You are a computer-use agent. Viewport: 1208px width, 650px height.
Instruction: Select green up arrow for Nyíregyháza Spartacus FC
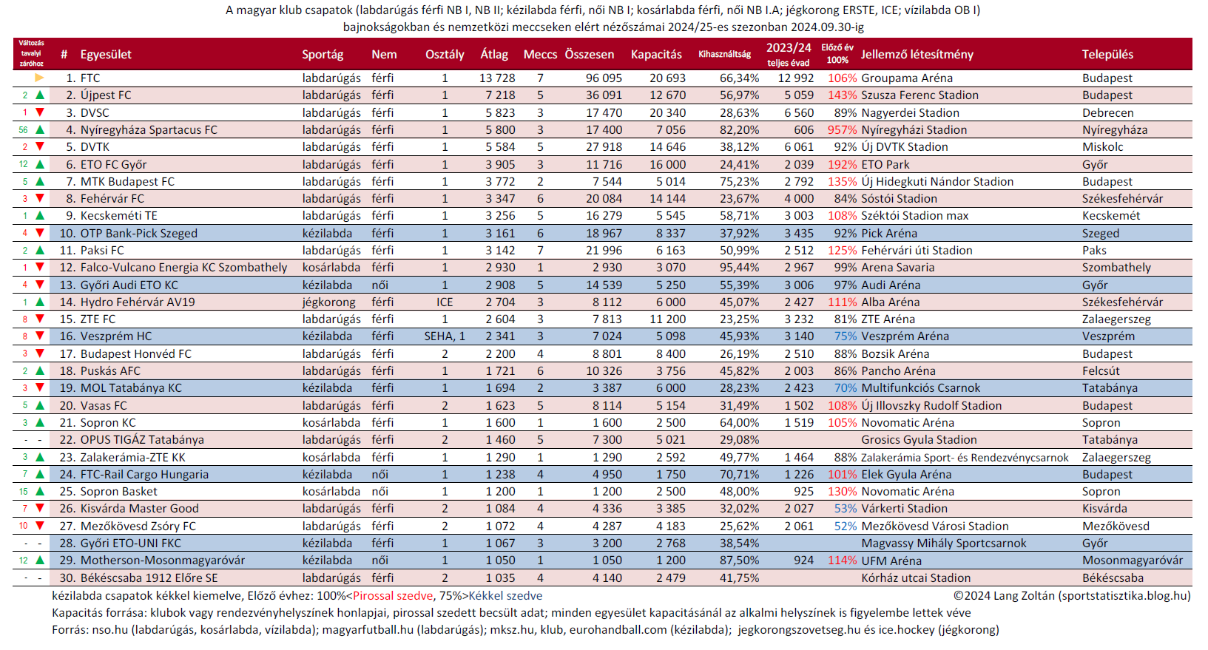(x=40, y=129)
